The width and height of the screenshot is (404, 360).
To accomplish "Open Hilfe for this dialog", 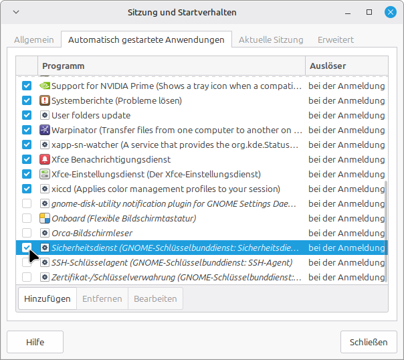I will point(35,342).
